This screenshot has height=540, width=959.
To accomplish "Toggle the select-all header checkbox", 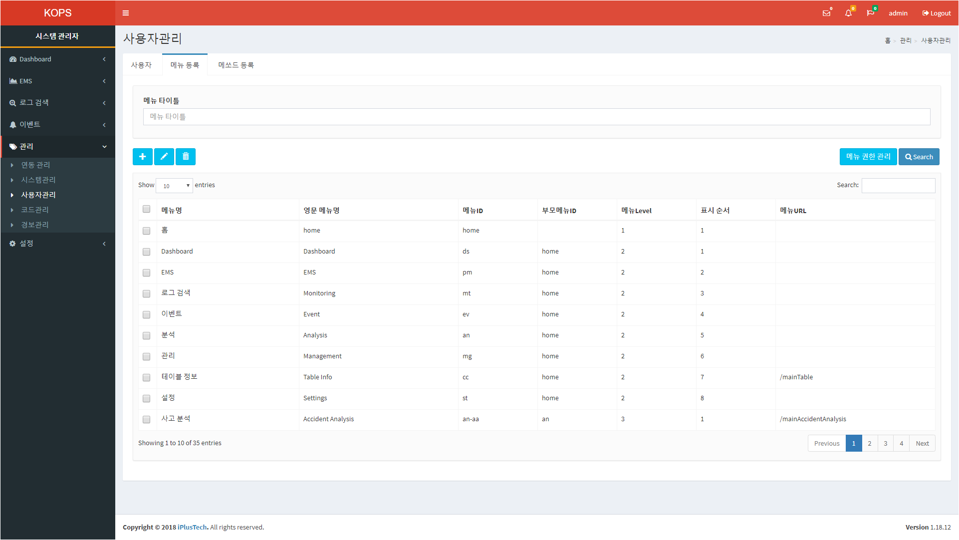I will (146, 209).
